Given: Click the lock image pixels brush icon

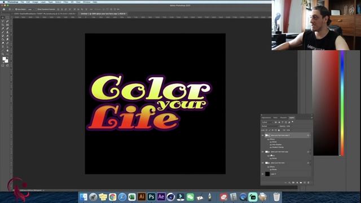Looking at the screenshot, I should [x=270, y=130].
